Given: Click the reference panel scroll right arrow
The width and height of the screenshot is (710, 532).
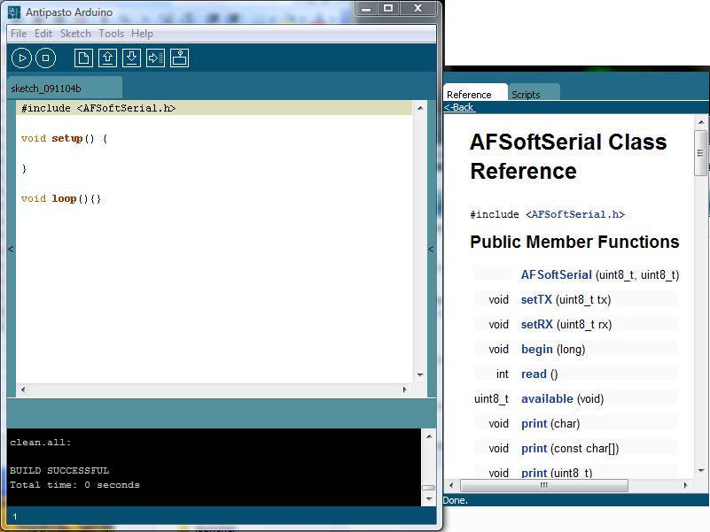Looking at the screenshot, I should pyautogui.click(x=685, y=485).
